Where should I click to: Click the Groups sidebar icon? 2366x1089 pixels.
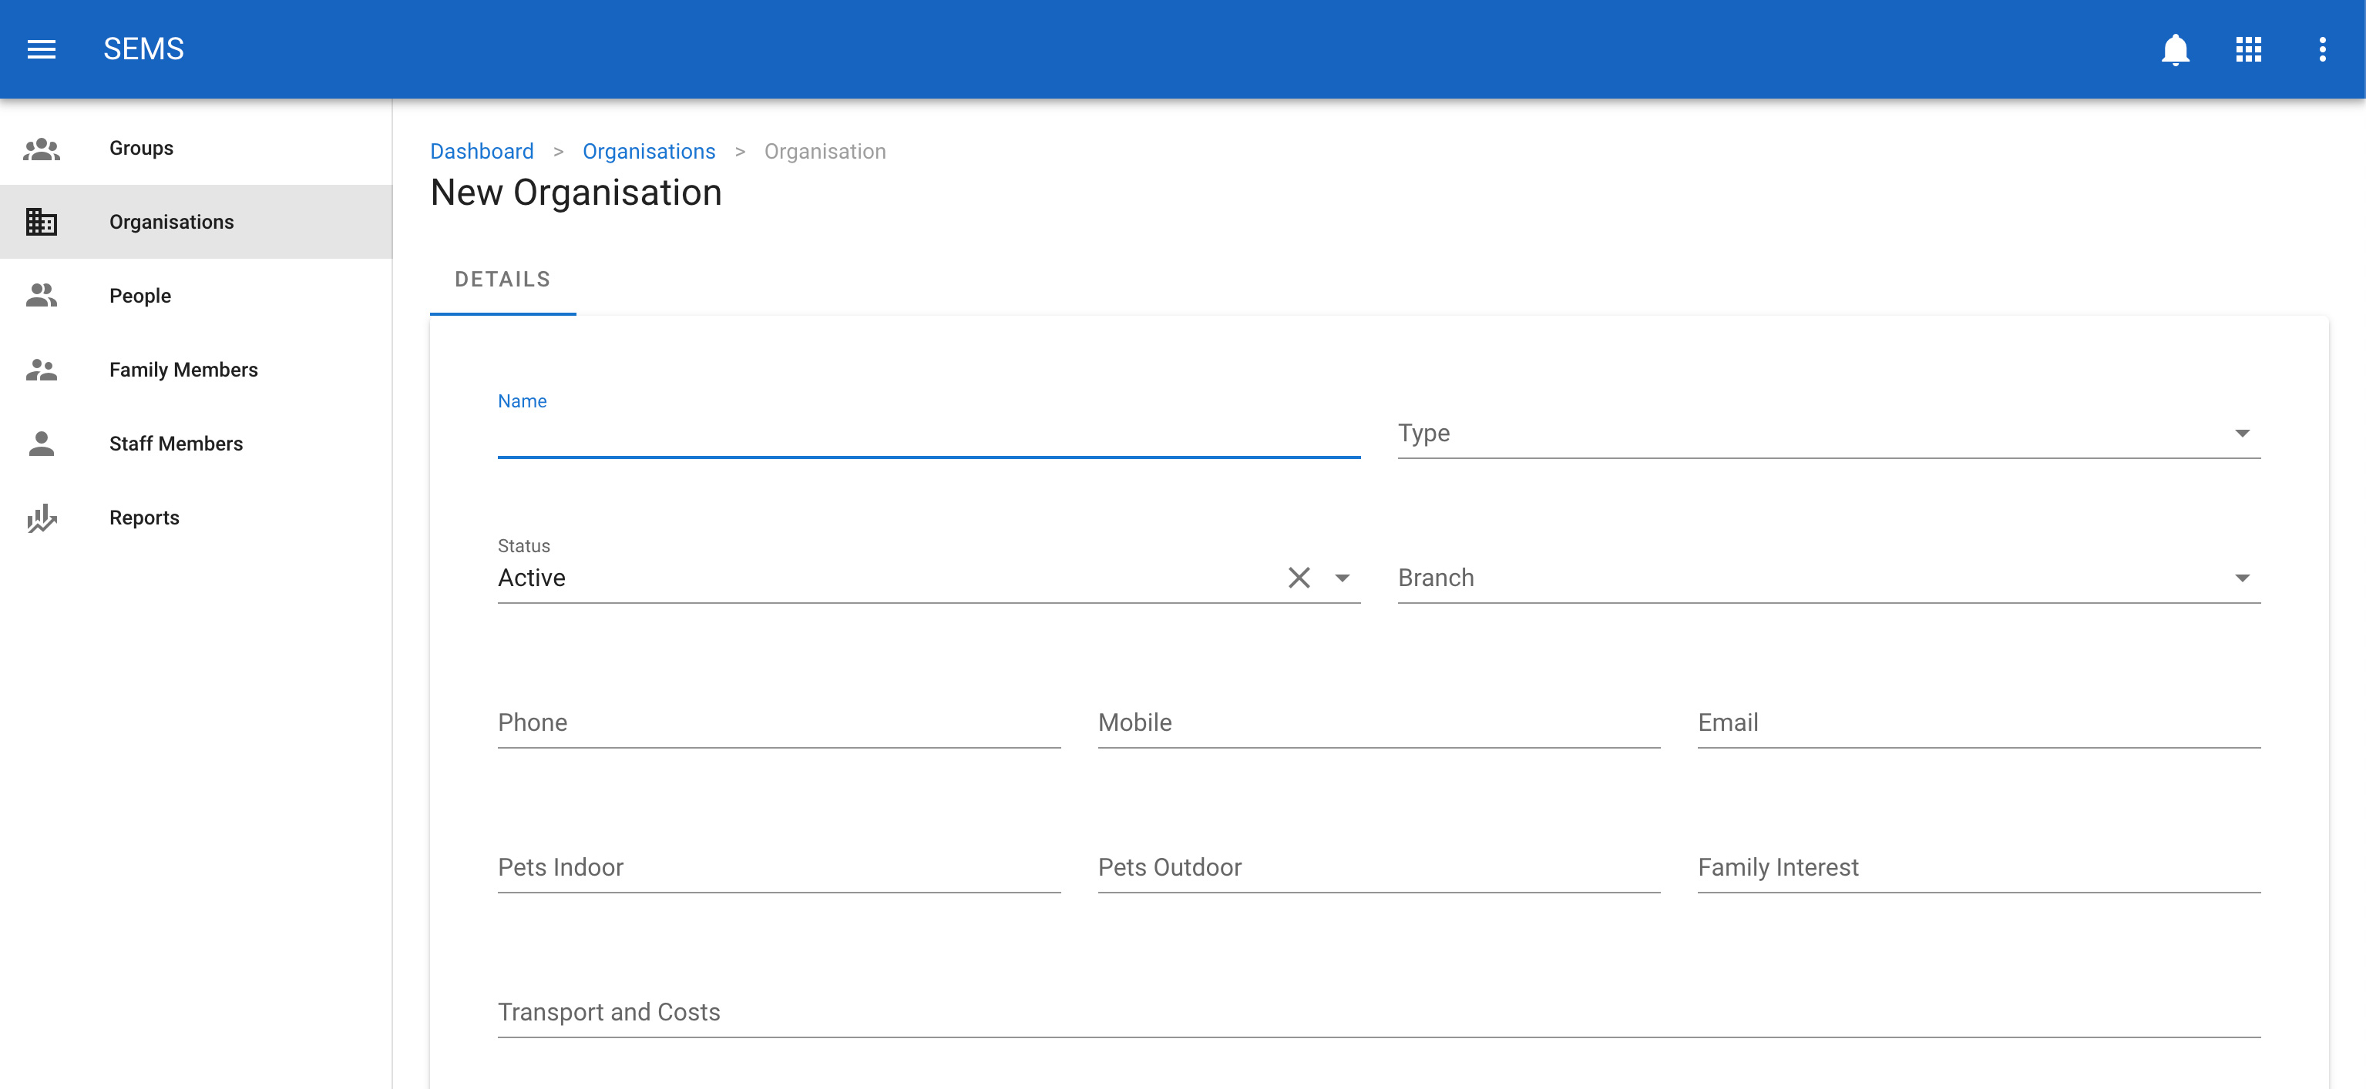coord(42,149)
